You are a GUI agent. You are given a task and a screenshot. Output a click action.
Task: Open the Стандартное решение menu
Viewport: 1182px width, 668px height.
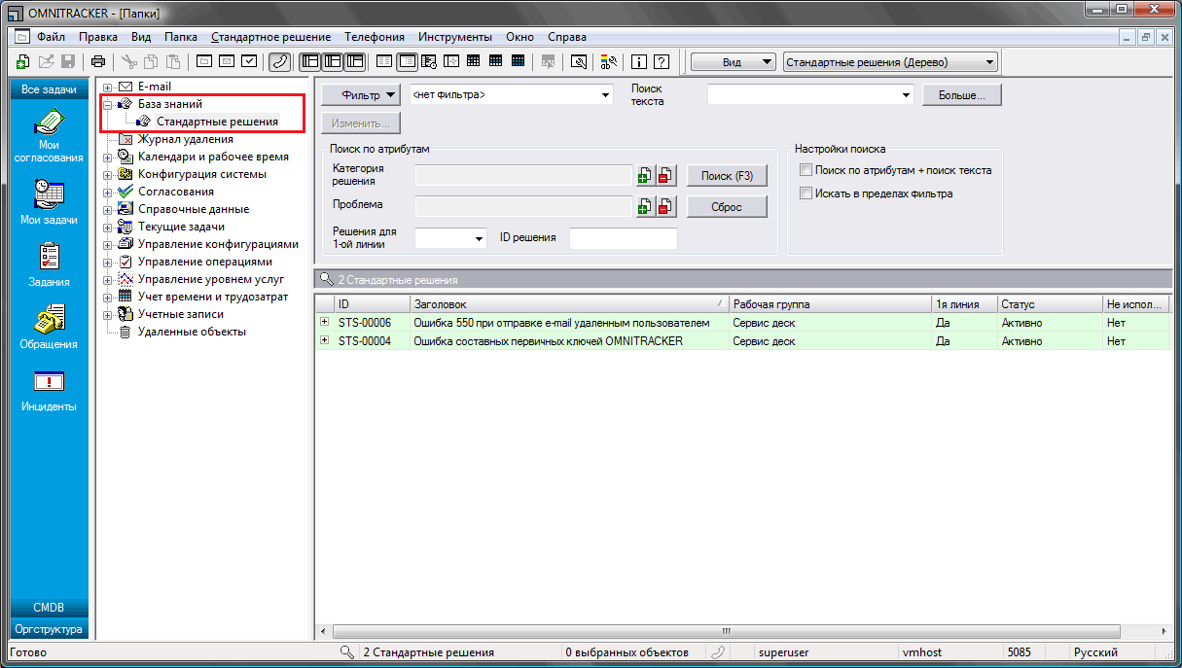271,37
